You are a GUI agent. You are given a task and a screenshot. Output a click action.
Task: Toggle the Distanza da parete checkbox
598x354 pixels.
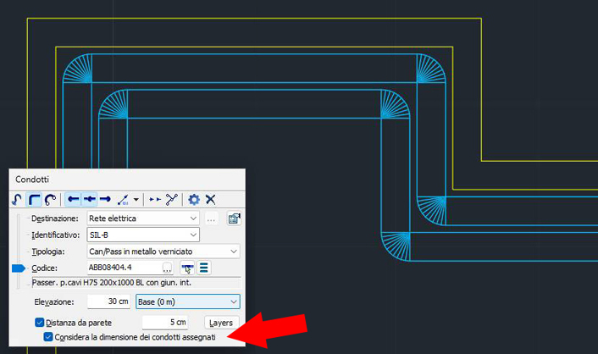pyautogui.click(x=40, y=323)
